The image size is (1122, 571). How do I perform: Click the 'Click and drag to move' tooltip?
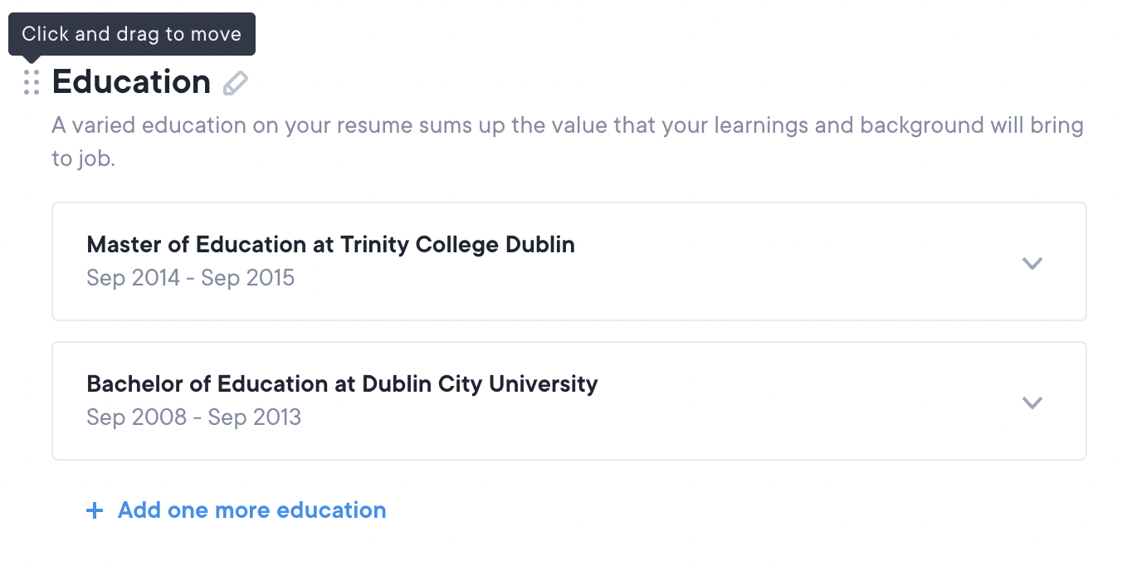click(x=131, y=34)
